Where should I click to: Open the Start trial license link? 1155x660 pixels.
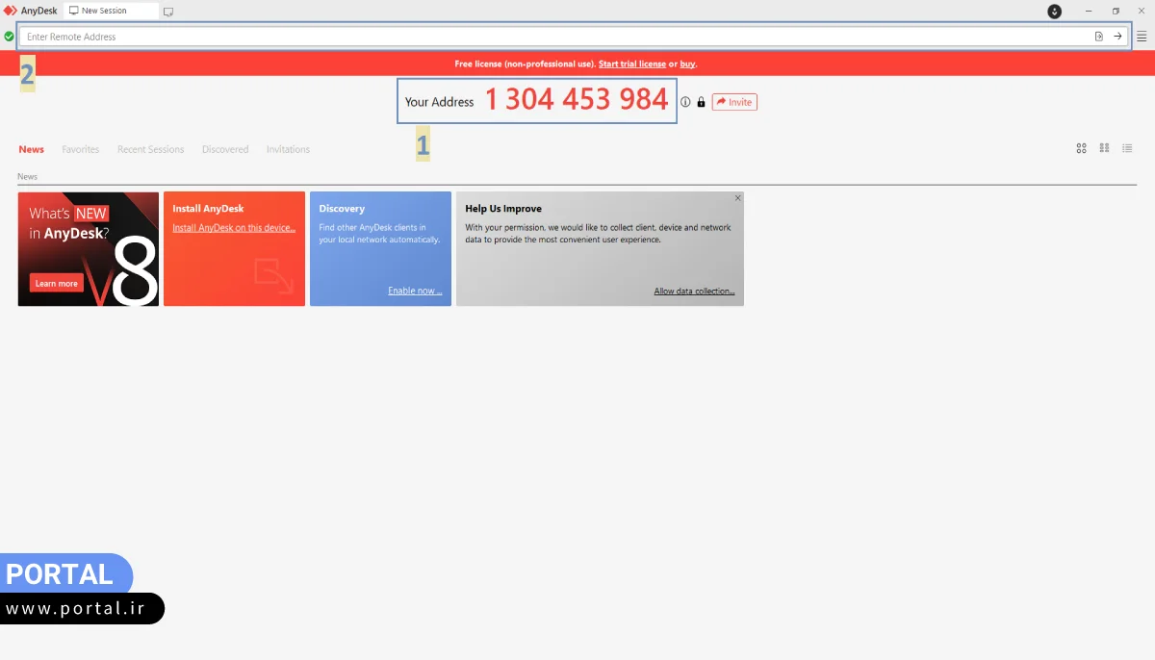click(631, 63)
